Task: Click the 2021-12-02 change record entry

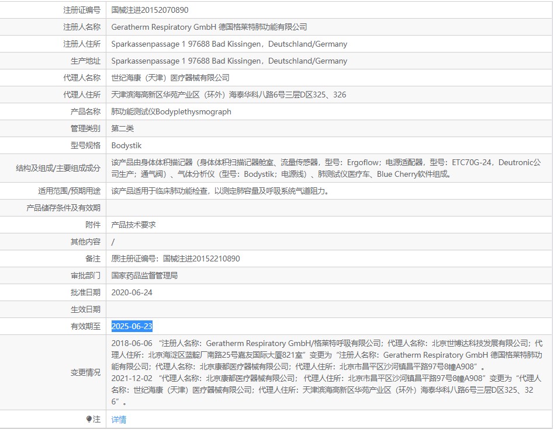Action: click(326, 390)
